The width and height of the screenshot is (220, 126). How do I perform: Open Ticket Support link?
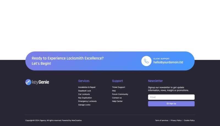click(x=119, y=87)
